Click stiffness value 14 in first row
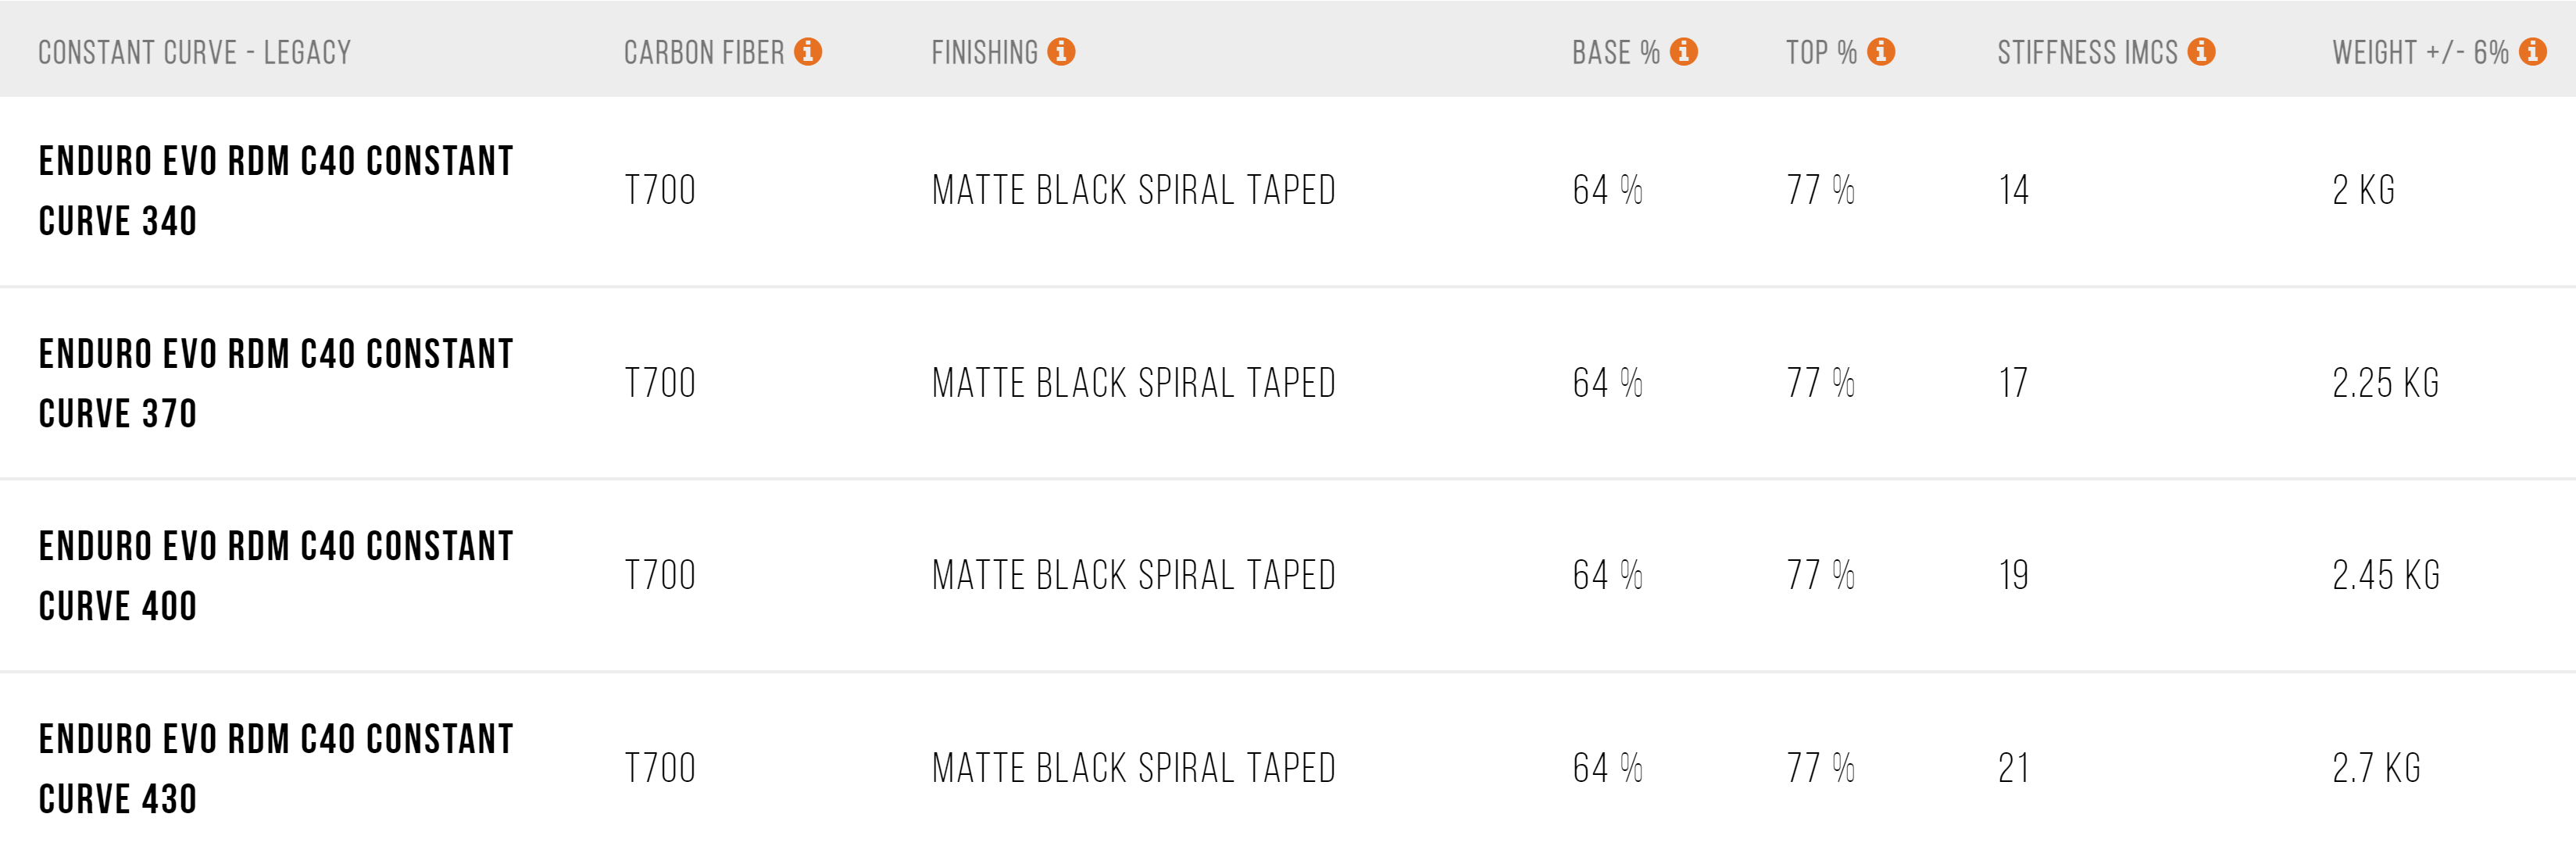This screenshot has width=2576, height=846. pyautogui.click(x=2014, y=190)
